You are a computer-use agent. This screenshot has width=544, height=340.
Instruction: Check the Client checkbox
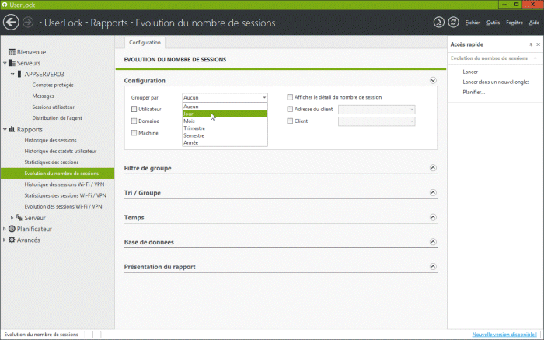290,121
